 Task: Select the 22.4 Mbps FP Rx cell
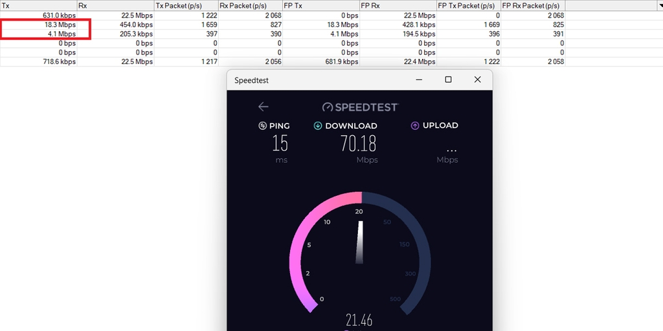[398, 62]
